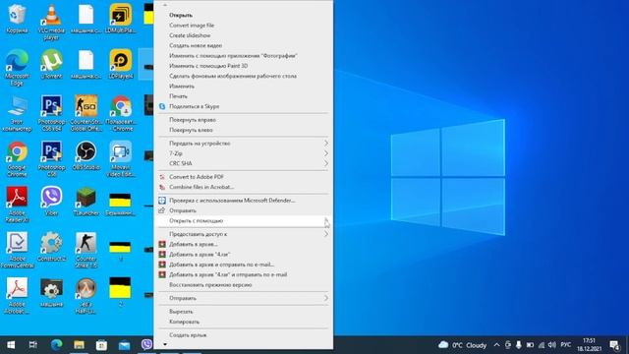
Task: Choose Восстановить прежнюю версию
Action: coord(244,284)
